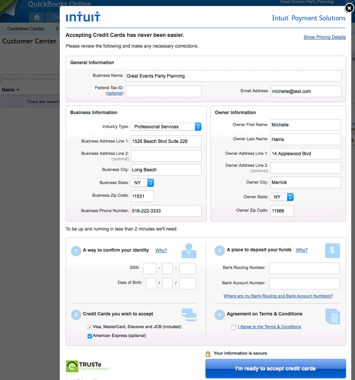Click the Bank Account Number field
Screen dimensions: 355x380
(x=304, y=284)
